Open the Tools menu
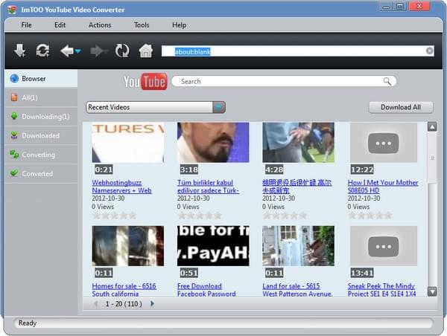This screenshot has width=447, height=336. click(x=142, y=25)
